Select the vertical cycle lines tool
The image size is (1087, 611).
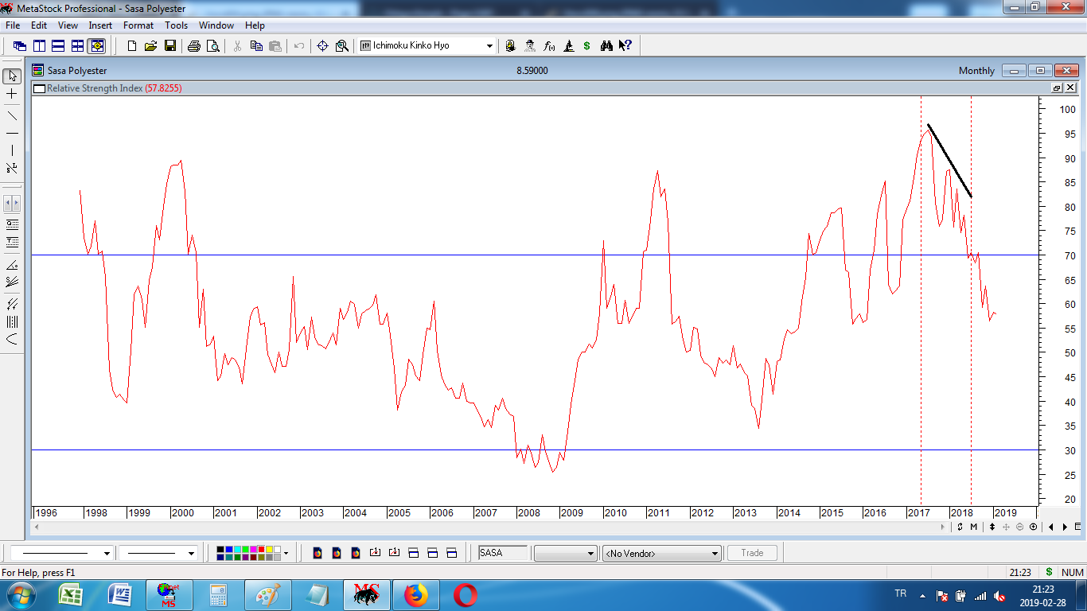coord(12,321)
